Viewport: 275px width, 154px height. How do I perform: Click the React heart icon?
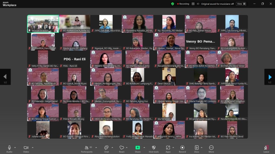point(122,148)
